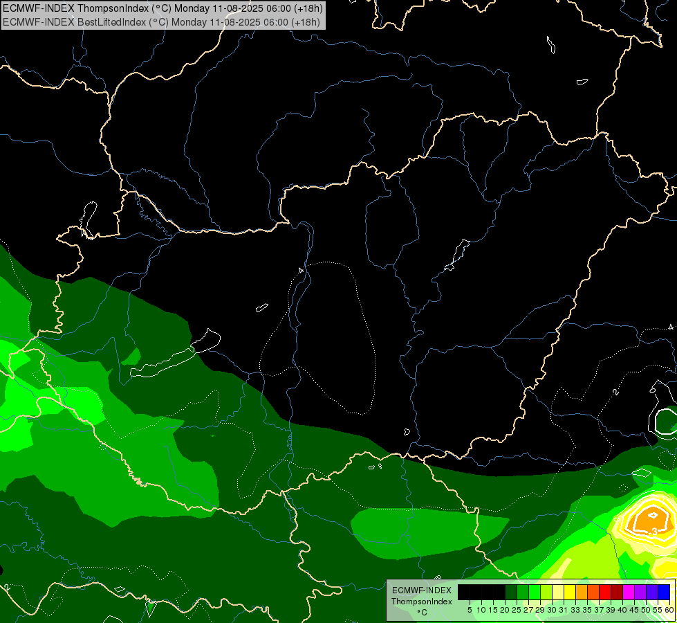Pick the orange 33–35 legend swatch
The image size is (677, 623).
coord(582,592)
